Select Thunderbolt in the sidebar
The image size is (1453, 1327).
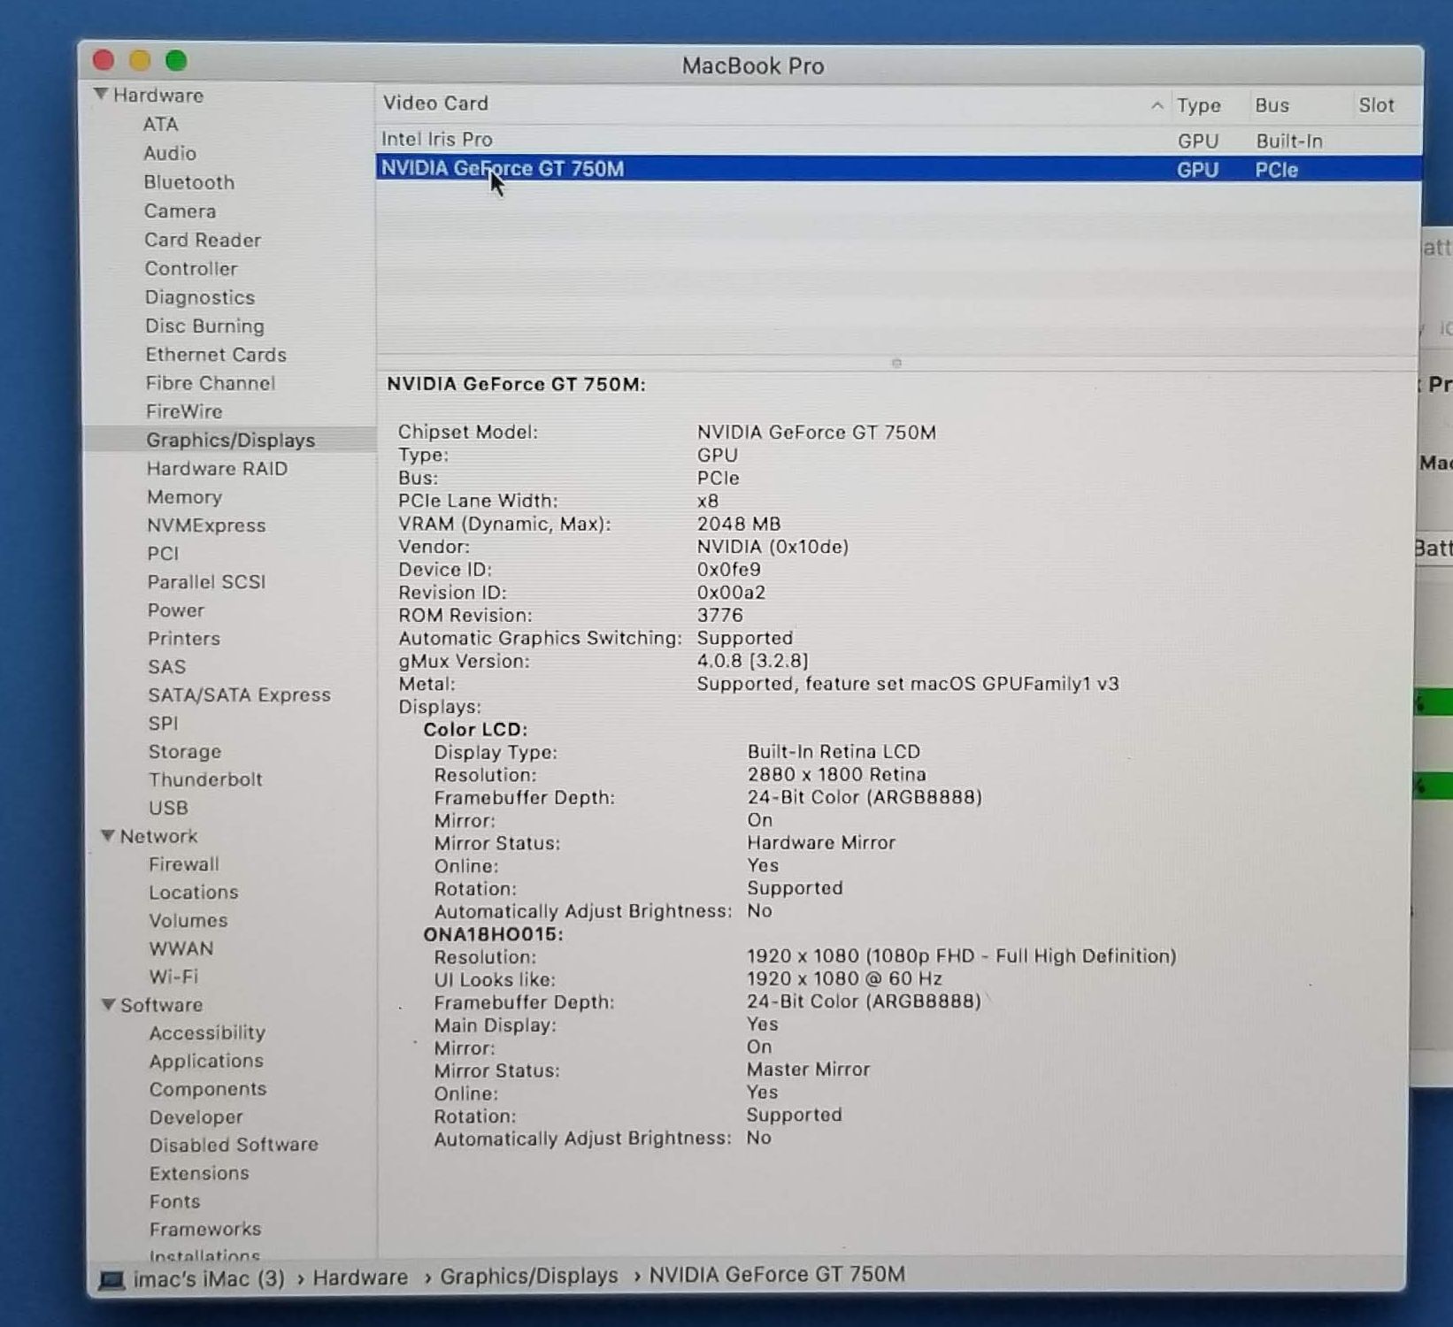click(x=205, y=779)
